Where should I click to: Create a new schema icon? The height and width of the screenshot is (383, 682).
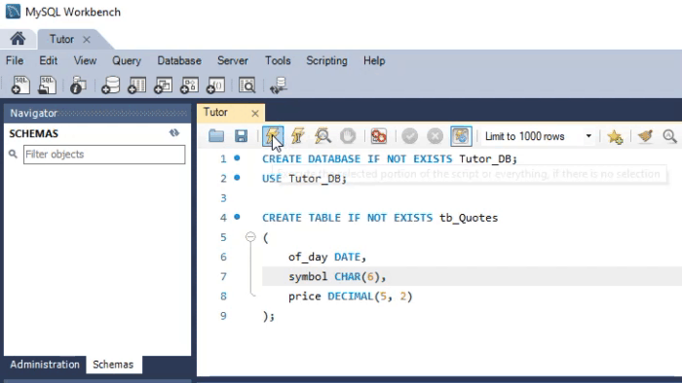point(110,86)
